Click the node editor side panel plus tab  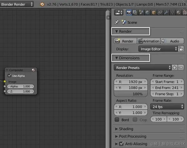[x=108, y=17]
